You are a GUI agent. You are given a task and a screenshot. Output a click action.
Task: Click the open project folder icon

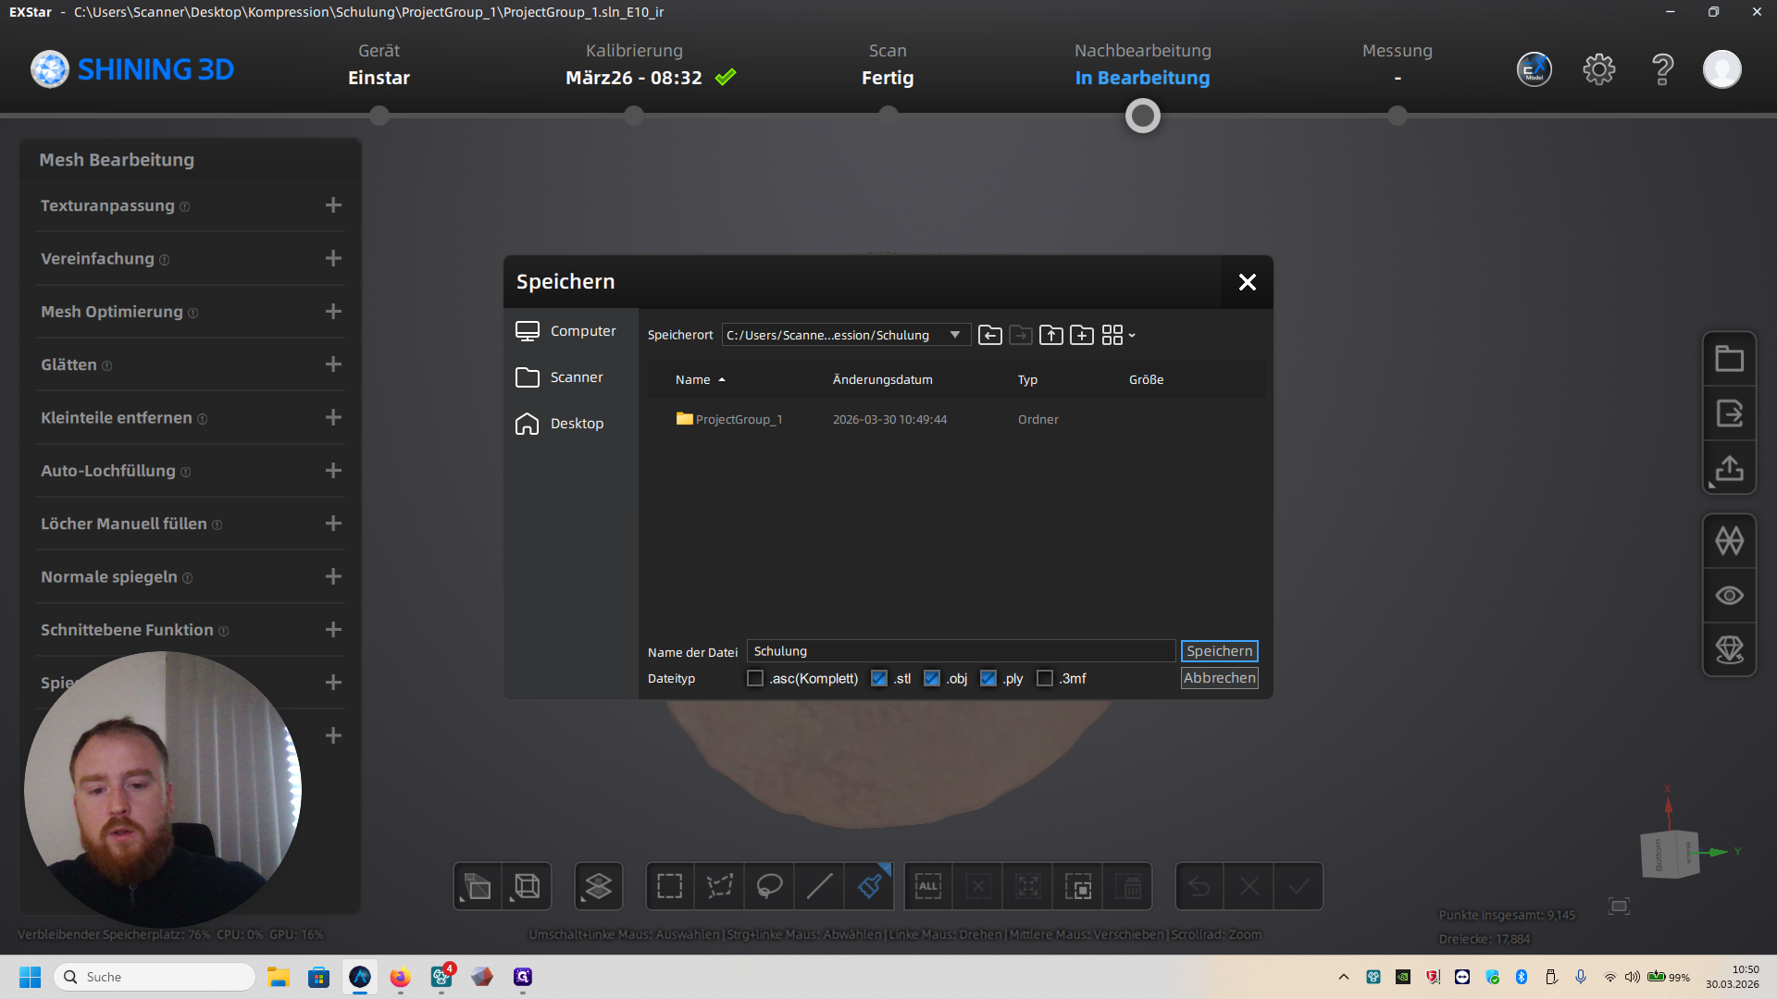1729,359
